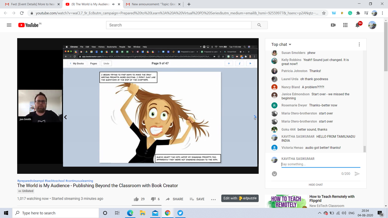
Task: Click the SAVE button
Action: 197,199
